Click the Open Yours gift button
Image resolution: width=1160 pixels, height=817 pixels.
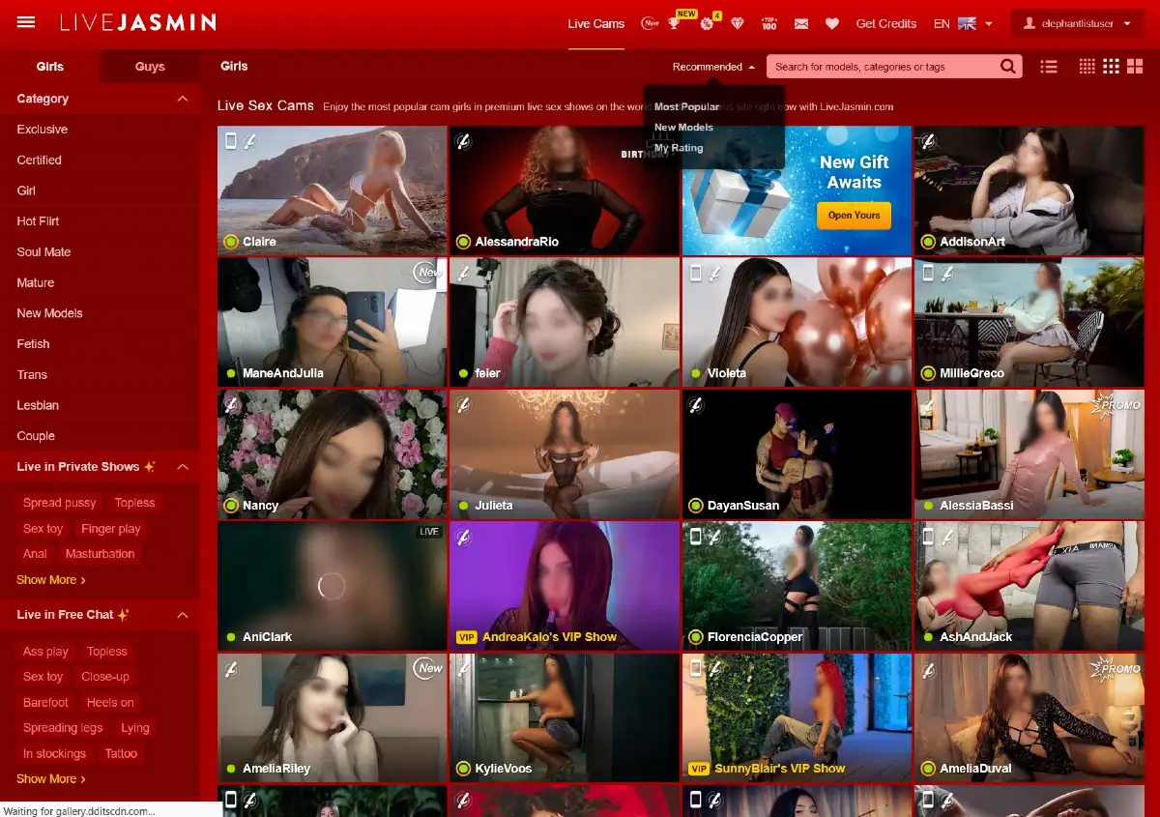[854, 216]
